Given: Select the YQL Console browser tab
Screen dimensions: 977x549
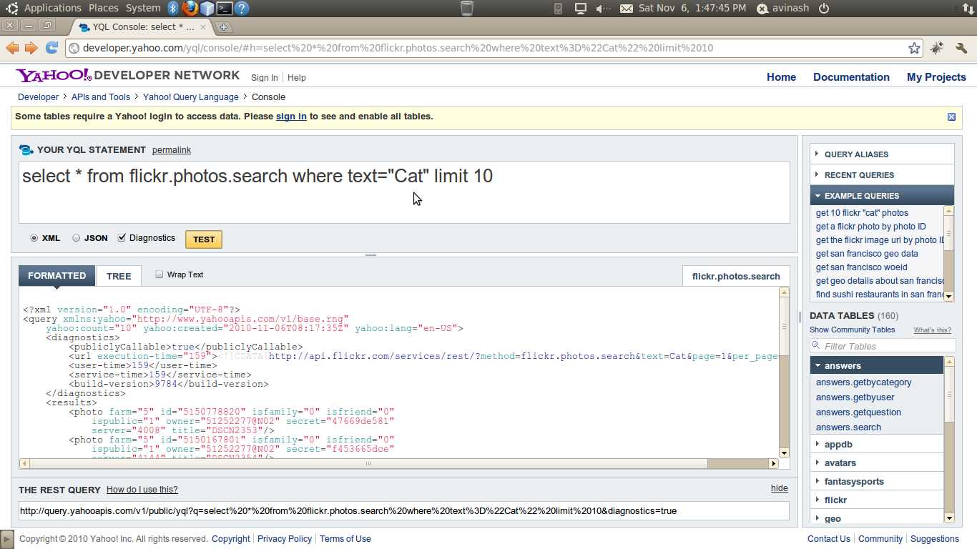Looking at the screenshot, I should [x=142, y=27].
